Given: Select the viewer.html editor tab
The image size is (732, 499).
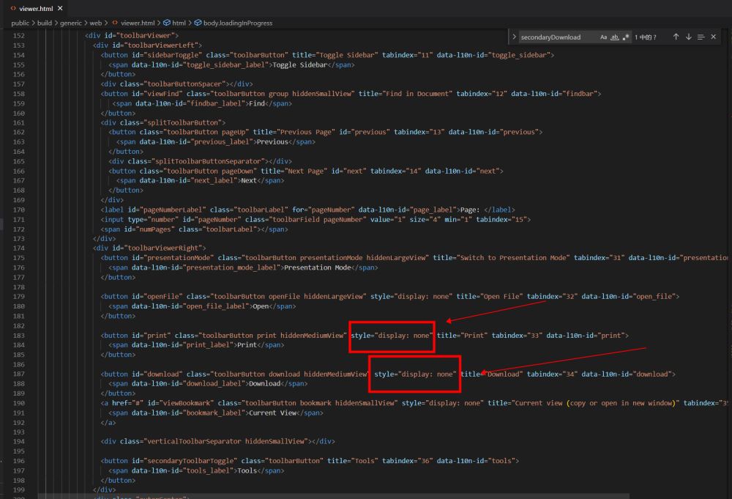Looking at the screenshot, I should [37, 8].
